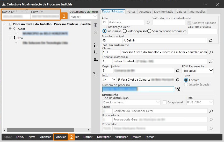Collapse the Autor tree node
This screenshot has width=224, height=142.
pos(10,29)
